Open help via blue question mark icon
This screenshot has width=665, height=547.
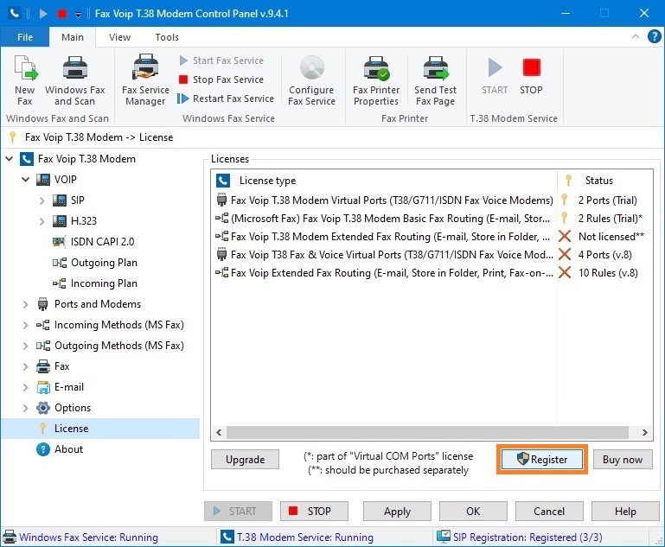(654, 36)
